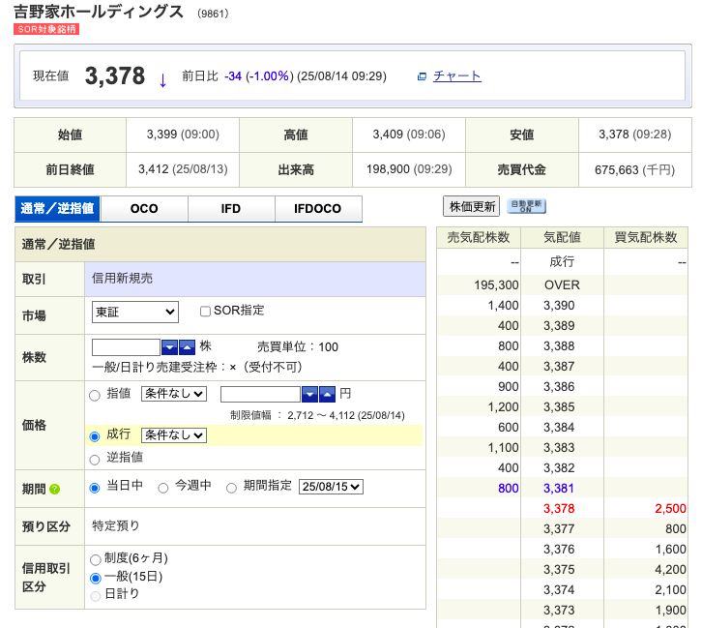Select the 逆指値 price radio button
The width and height of the screenshot is (702, 628).
[95, 460]
